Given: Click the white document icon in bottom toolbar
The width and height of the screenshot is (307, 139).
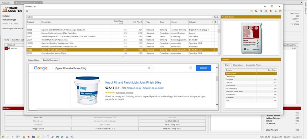Looking at the screenshot, I should click(43, 137).
